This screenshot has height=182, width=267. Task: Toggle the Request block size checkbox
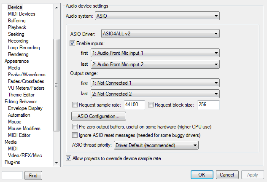pyautogui.click(x=151, y=105)
